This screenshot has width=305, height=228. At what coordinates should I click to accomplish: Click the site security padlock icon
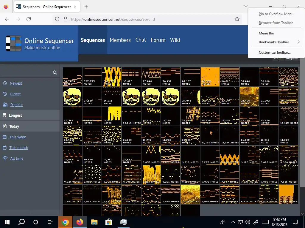click(66, 19)
